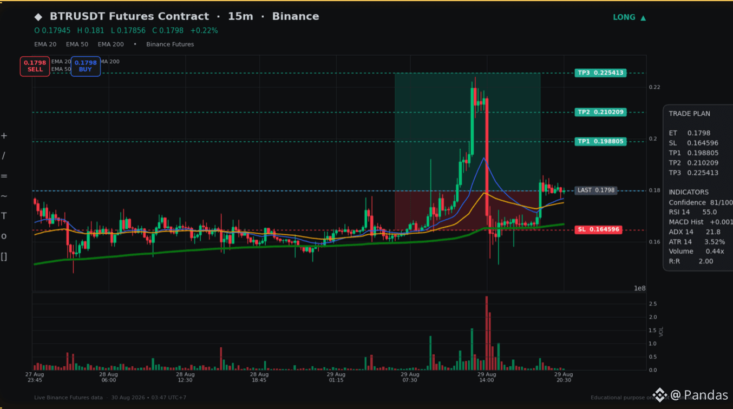Click the low price L 0.17856
Viewport: 733px width, 409px height.
point(128,31)
